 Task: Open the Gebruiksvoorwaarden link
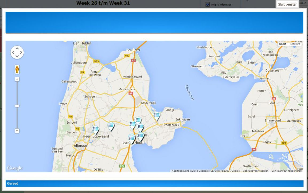(256, 171)
